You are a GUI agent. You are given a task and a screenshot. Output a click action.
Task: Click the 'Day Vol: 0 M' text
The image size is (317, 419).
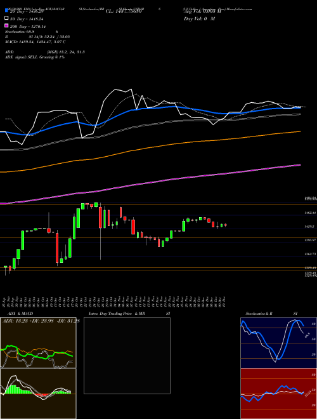pyautogui.click(x=199, y=18)
